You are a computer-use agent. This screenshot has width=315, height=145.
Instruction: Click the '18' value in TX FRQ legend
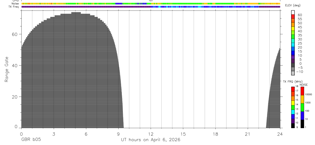click(297, 86)
